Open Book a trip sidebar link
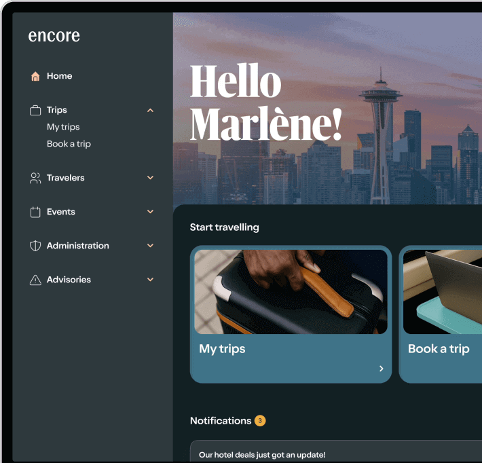 coord(69,144)
